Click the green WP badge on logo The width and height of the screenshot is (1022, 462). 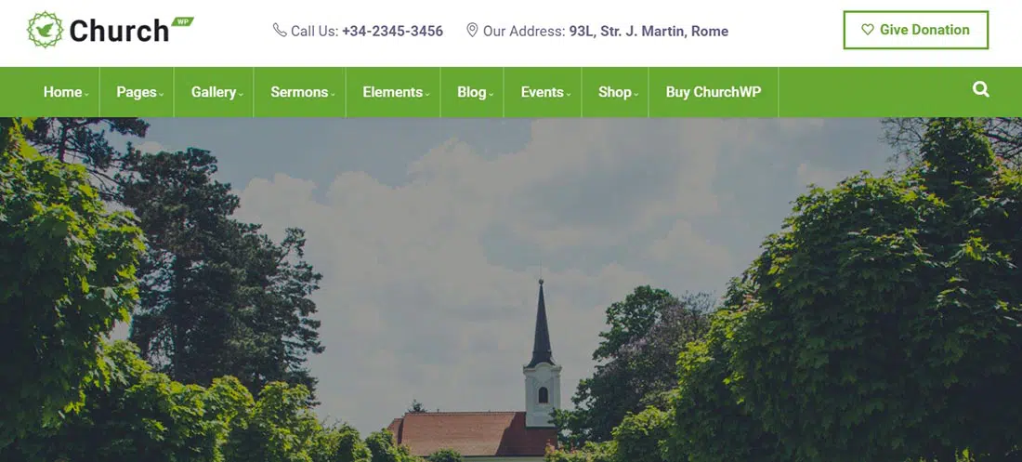click(x=182, y=21)
